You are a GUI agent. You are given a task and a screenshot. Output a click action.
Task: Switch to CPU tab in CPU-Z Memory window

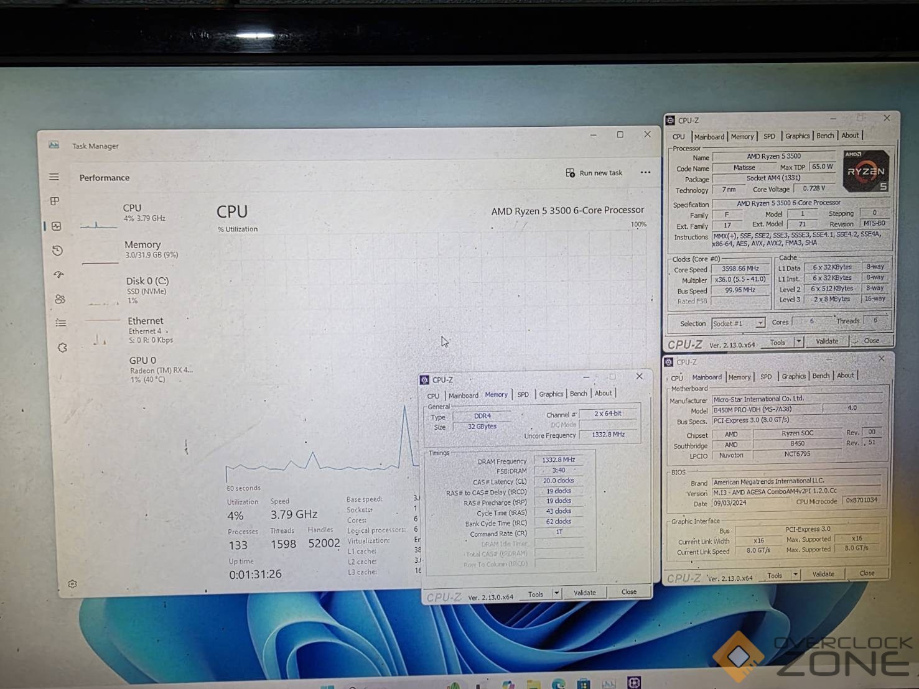pos(433,395)
